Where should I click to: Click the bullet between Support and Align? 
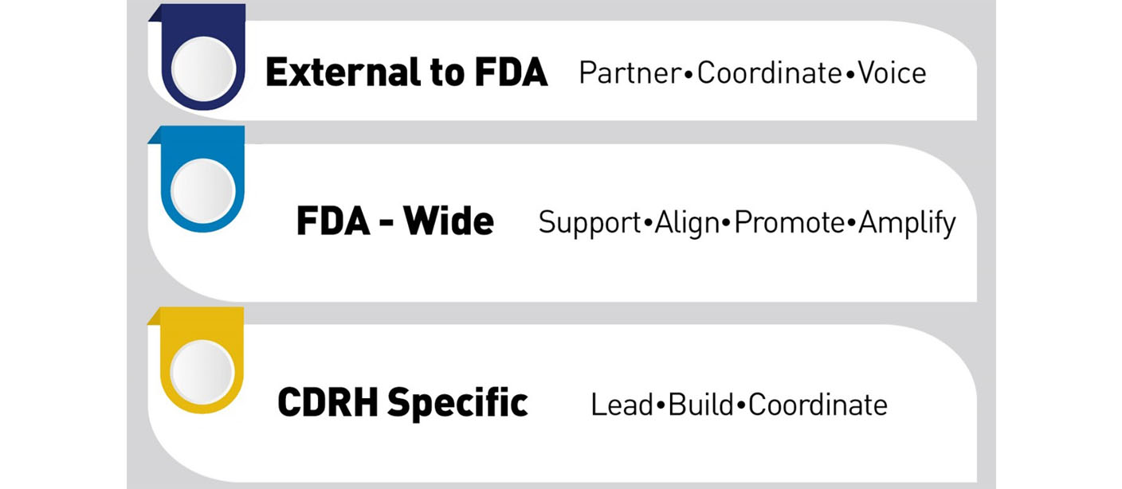[648, 224]
